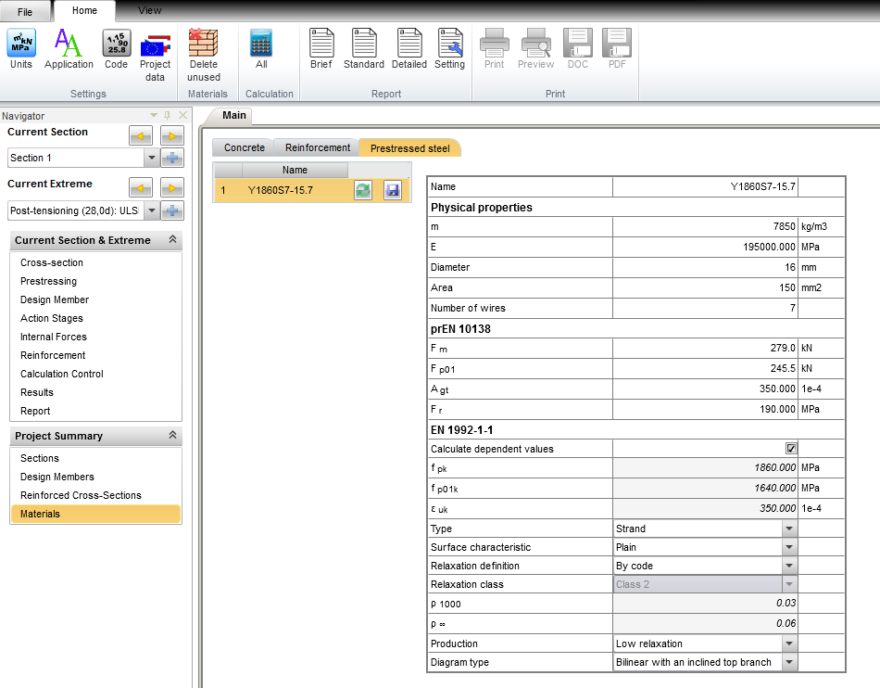Image resolution: width=880 pixels, height=688 pixels.
Task: Expand the Diagram type dropdown
Action: tap(788, 662)
